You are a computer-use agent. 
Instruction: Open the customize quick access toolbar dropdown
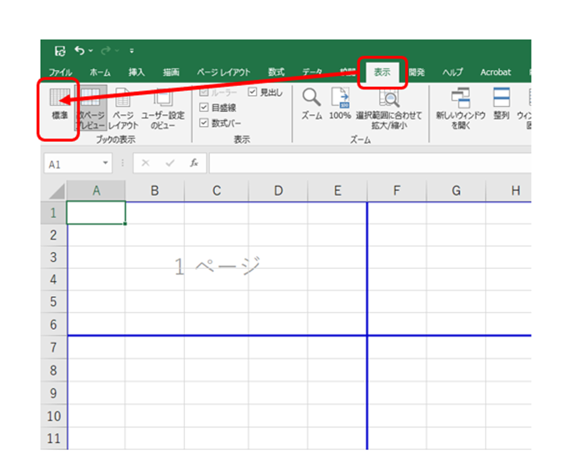click(x=132, y=50)
